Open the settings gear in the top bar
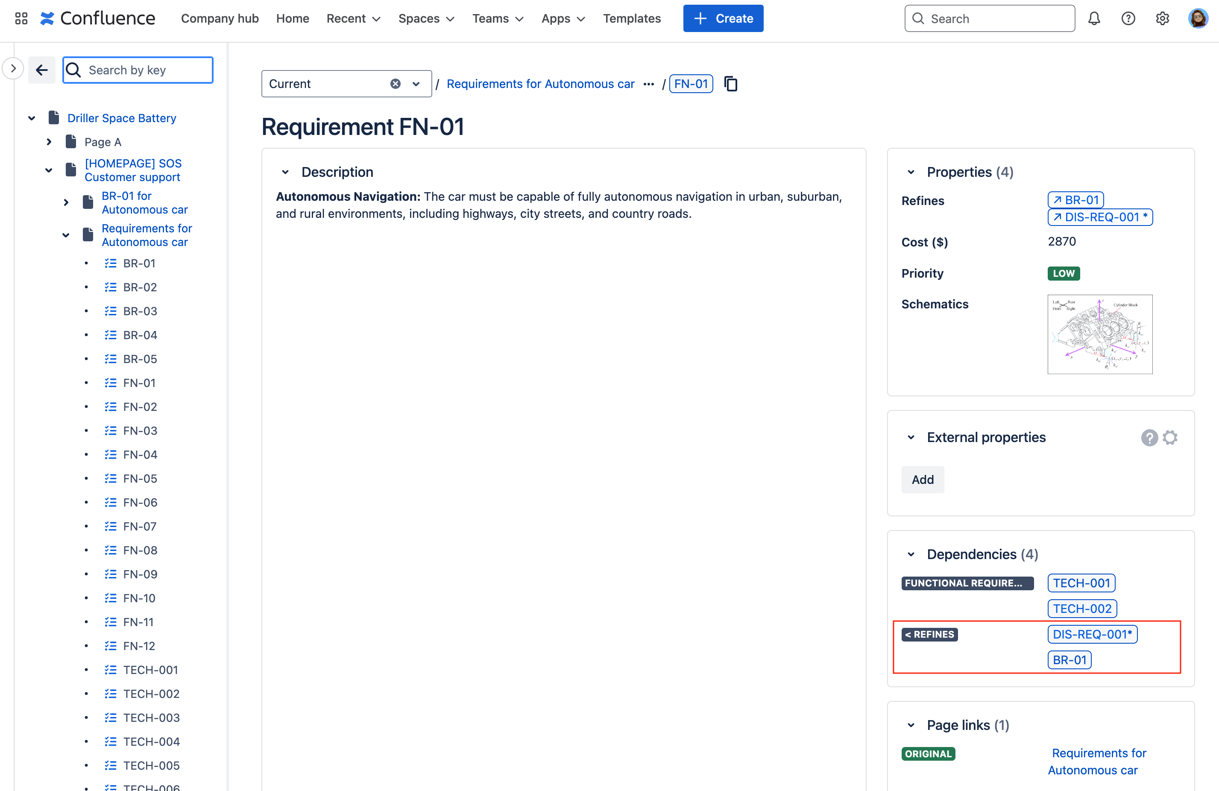The height and width of the screenshot is (791, 1219). coord(1162,18)
